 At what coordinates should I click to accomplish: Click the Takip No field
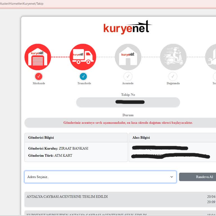pos(128,102)
